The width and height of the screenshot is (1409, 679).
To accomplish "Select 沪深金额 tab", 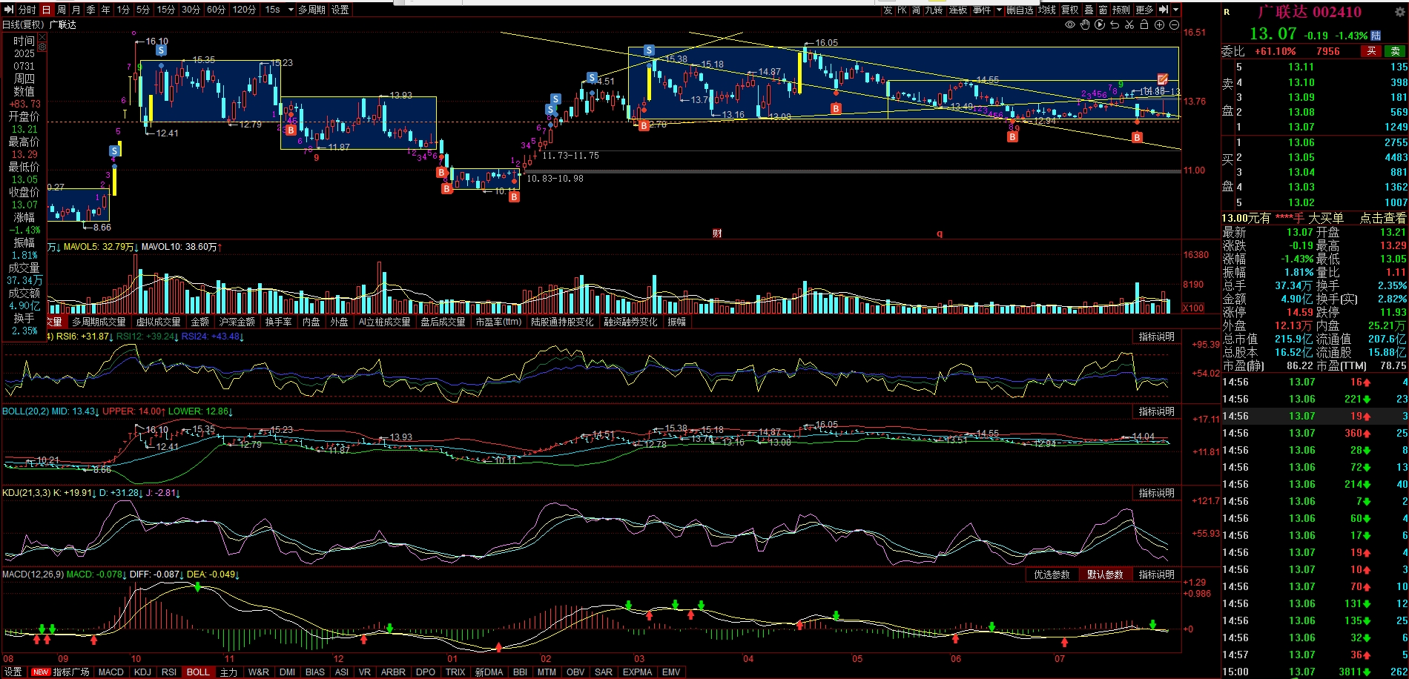I will (x=237, y=322).
